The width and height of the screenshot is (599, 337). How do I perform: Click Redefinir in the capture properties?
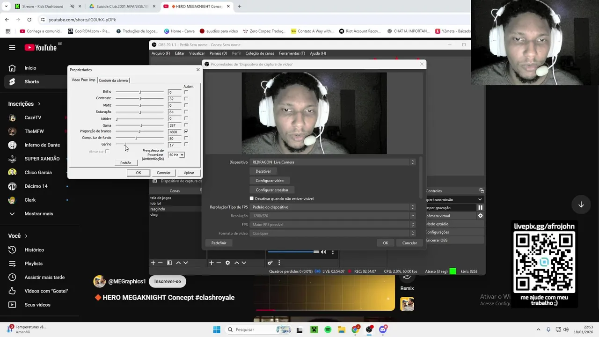point(219,243)
